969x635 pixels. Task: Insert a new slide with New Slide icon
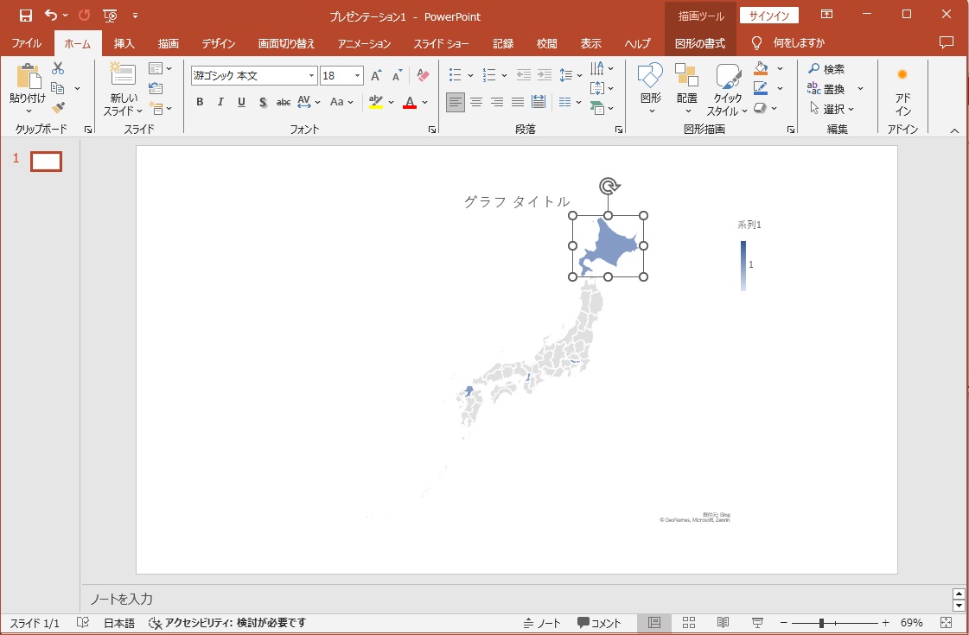123,76
